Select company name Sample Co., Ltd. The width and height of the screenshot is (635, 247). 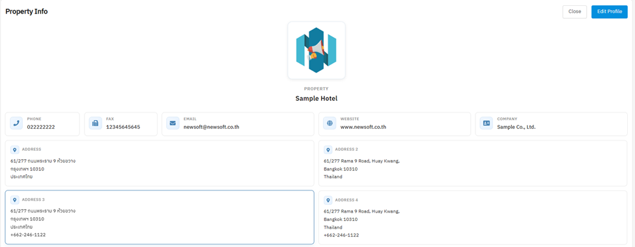(x=516, y=127)
